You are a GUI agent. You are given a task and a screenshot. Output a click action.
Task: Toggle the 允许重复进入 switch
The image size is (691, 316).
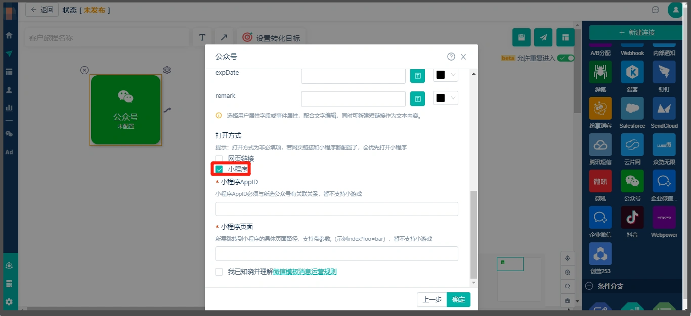pos(566,58)
